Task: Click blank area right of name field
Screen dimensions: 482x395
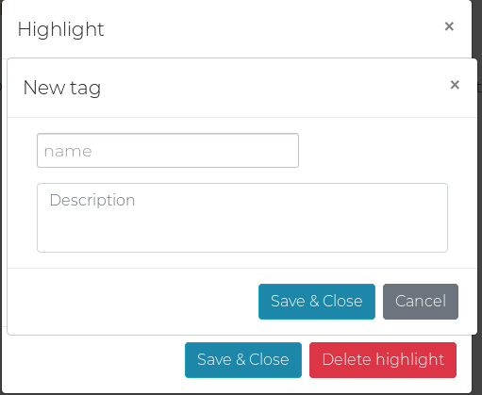Action: (374, 151)
